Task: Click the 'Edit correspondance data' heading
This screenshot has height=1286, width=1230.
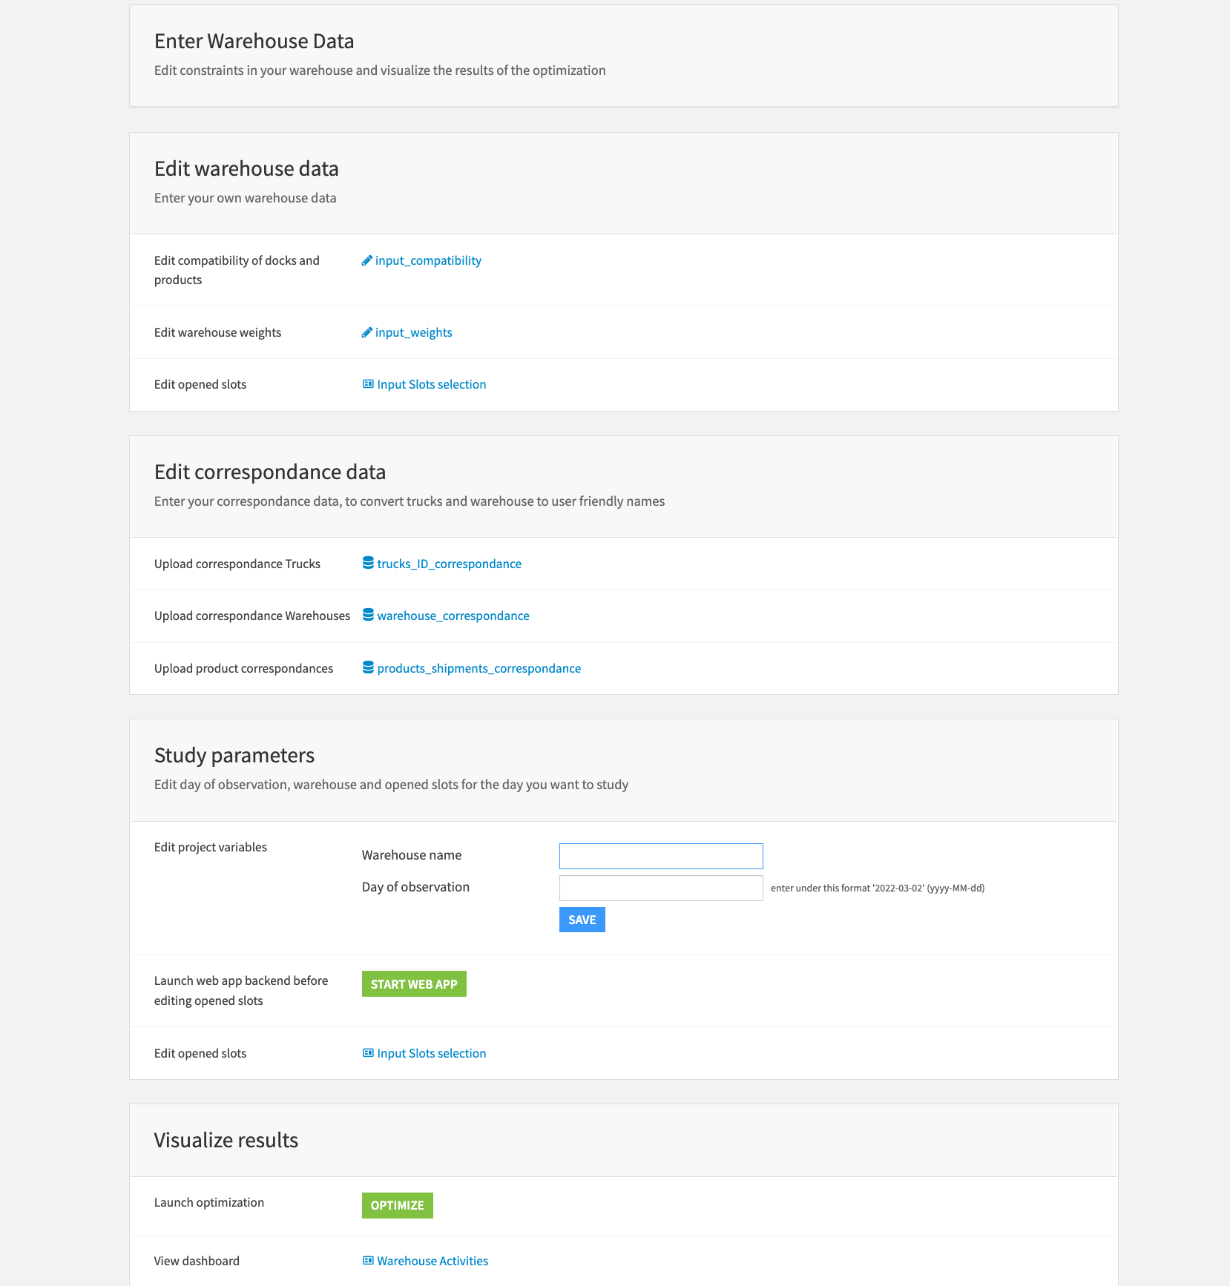Action: (270, 472)
